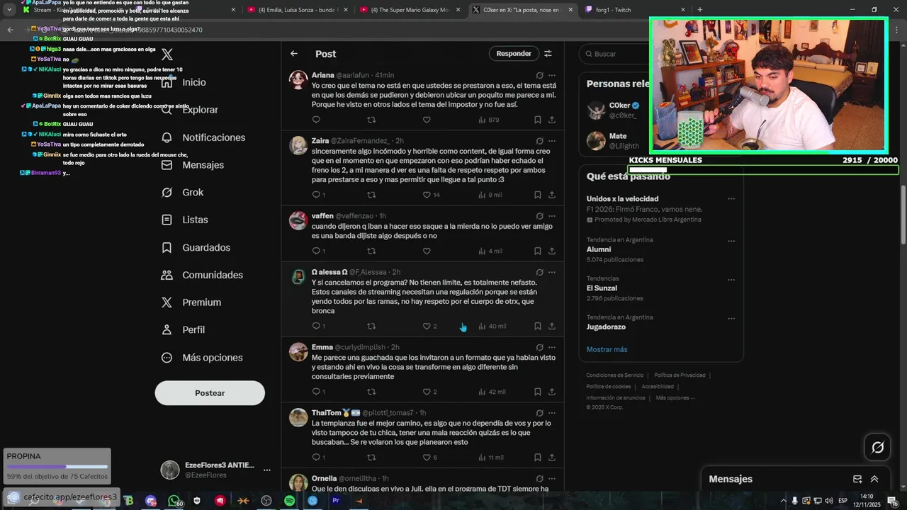The width and height of the screenshot is (907, 510).
Task: Switch to Super Mario Galaxy browser tab
Action: click(x=410, y=10)
